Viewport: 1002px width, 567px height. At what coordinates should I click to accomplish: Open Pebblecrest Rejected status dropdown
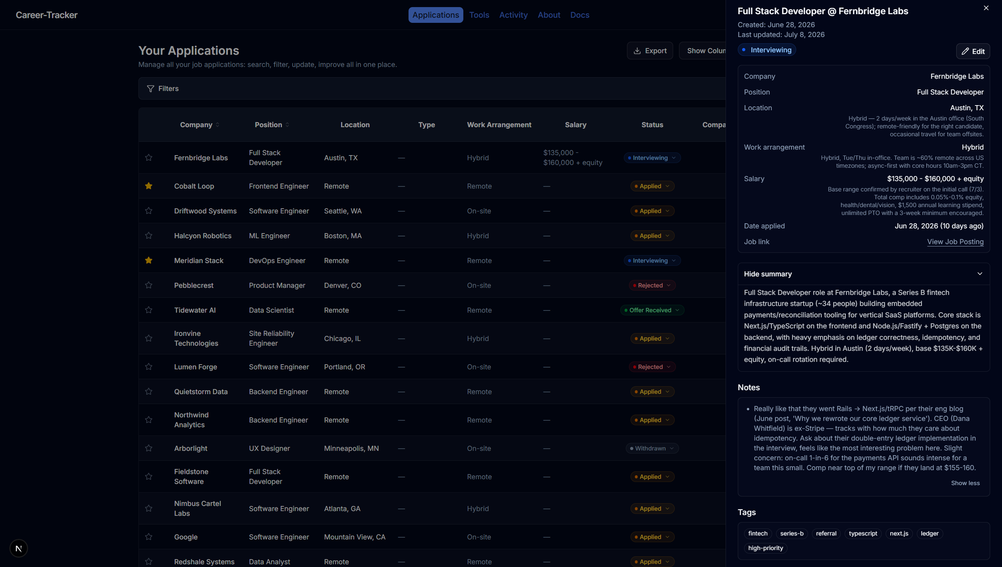(x=652, y=285)
